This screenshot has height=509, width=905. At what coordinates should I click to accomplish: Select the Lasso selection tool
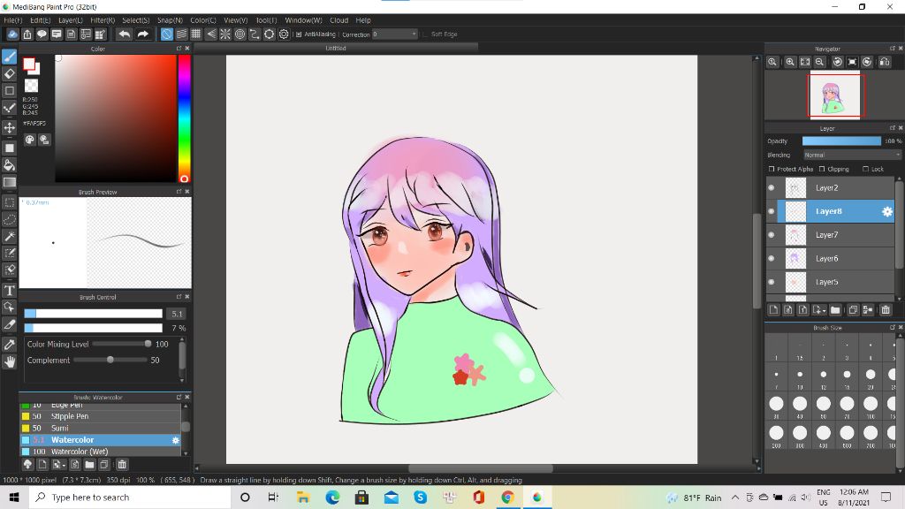(9, 219)
